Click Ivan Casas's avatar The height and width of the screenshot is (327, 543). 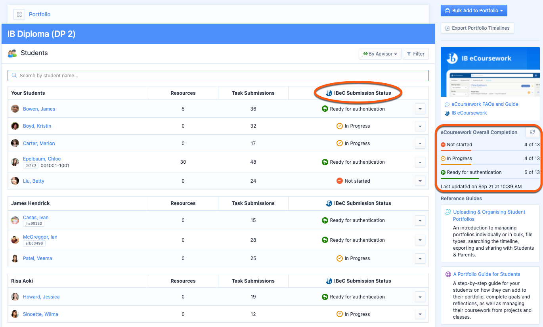[15, 220]
